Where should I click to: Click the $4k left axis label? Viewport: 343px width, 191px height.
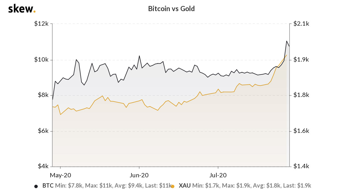tap(43, 166)
